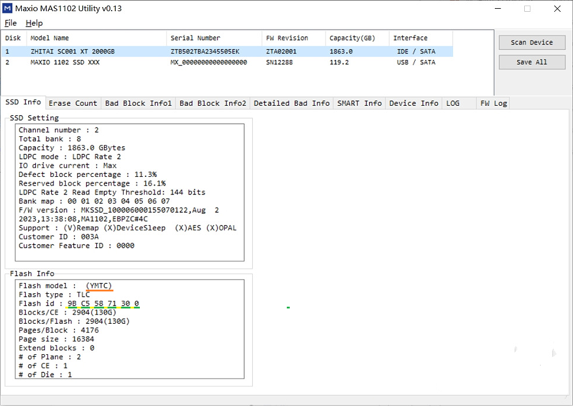Viewport: 573px width, 406px height.
Task: Click serial number MX_00000000000000000
Action: coord(209,62)
